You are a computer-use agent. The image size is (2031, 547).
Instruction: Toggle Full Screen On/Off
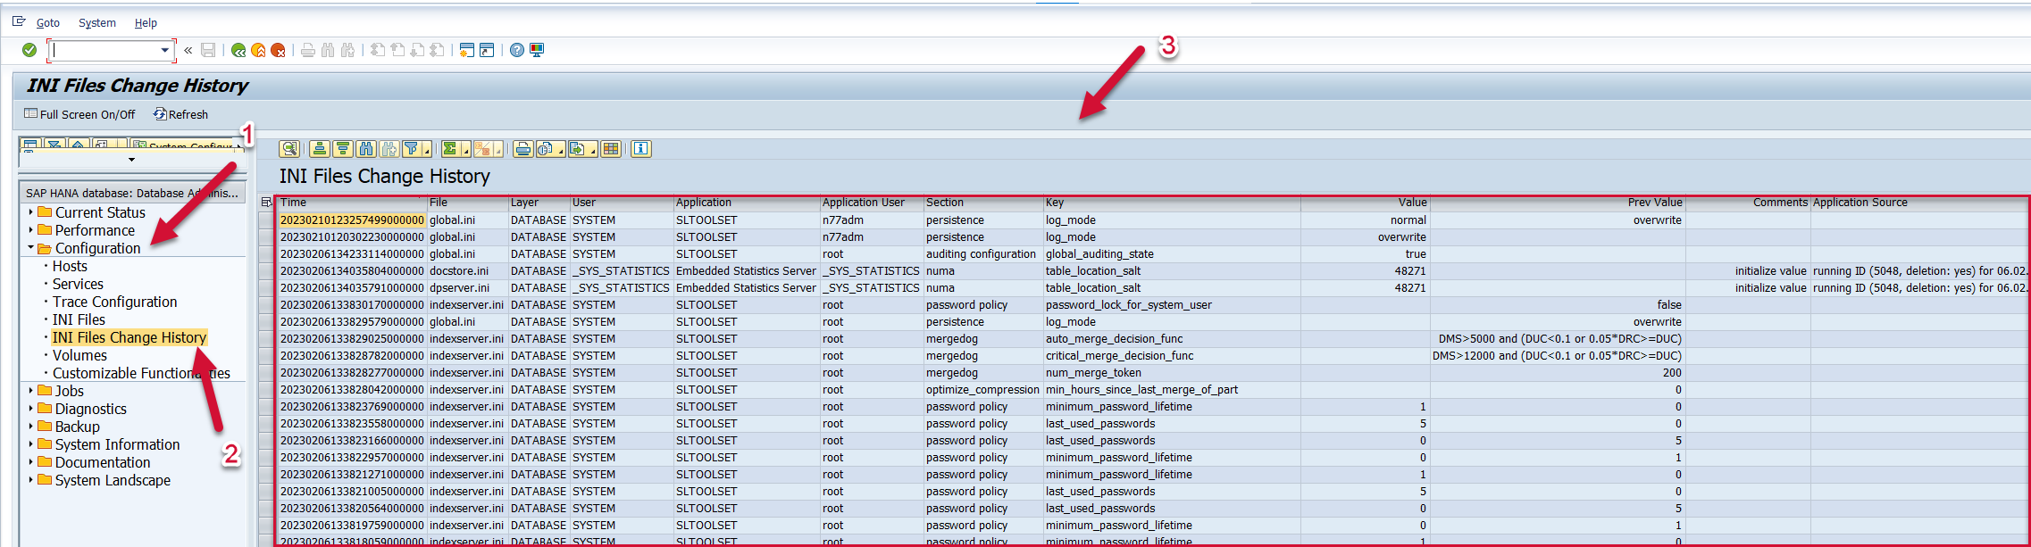click(79, 114)
